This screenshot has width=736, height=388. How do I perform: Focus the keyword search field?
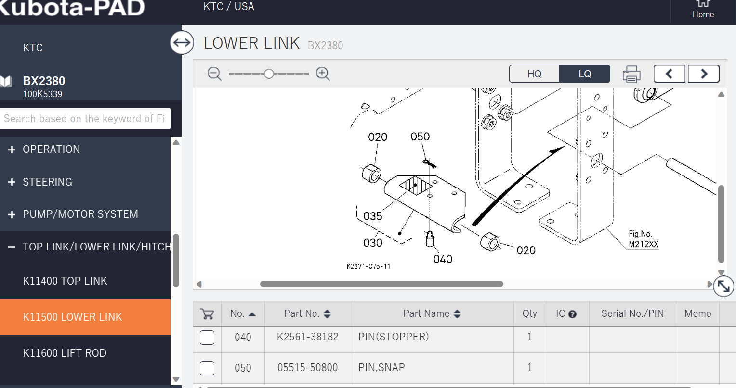point(85,118)
